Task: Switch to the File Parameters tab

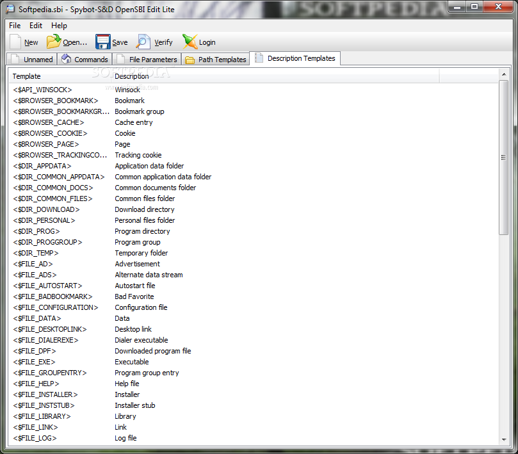Action: point(147,59)
